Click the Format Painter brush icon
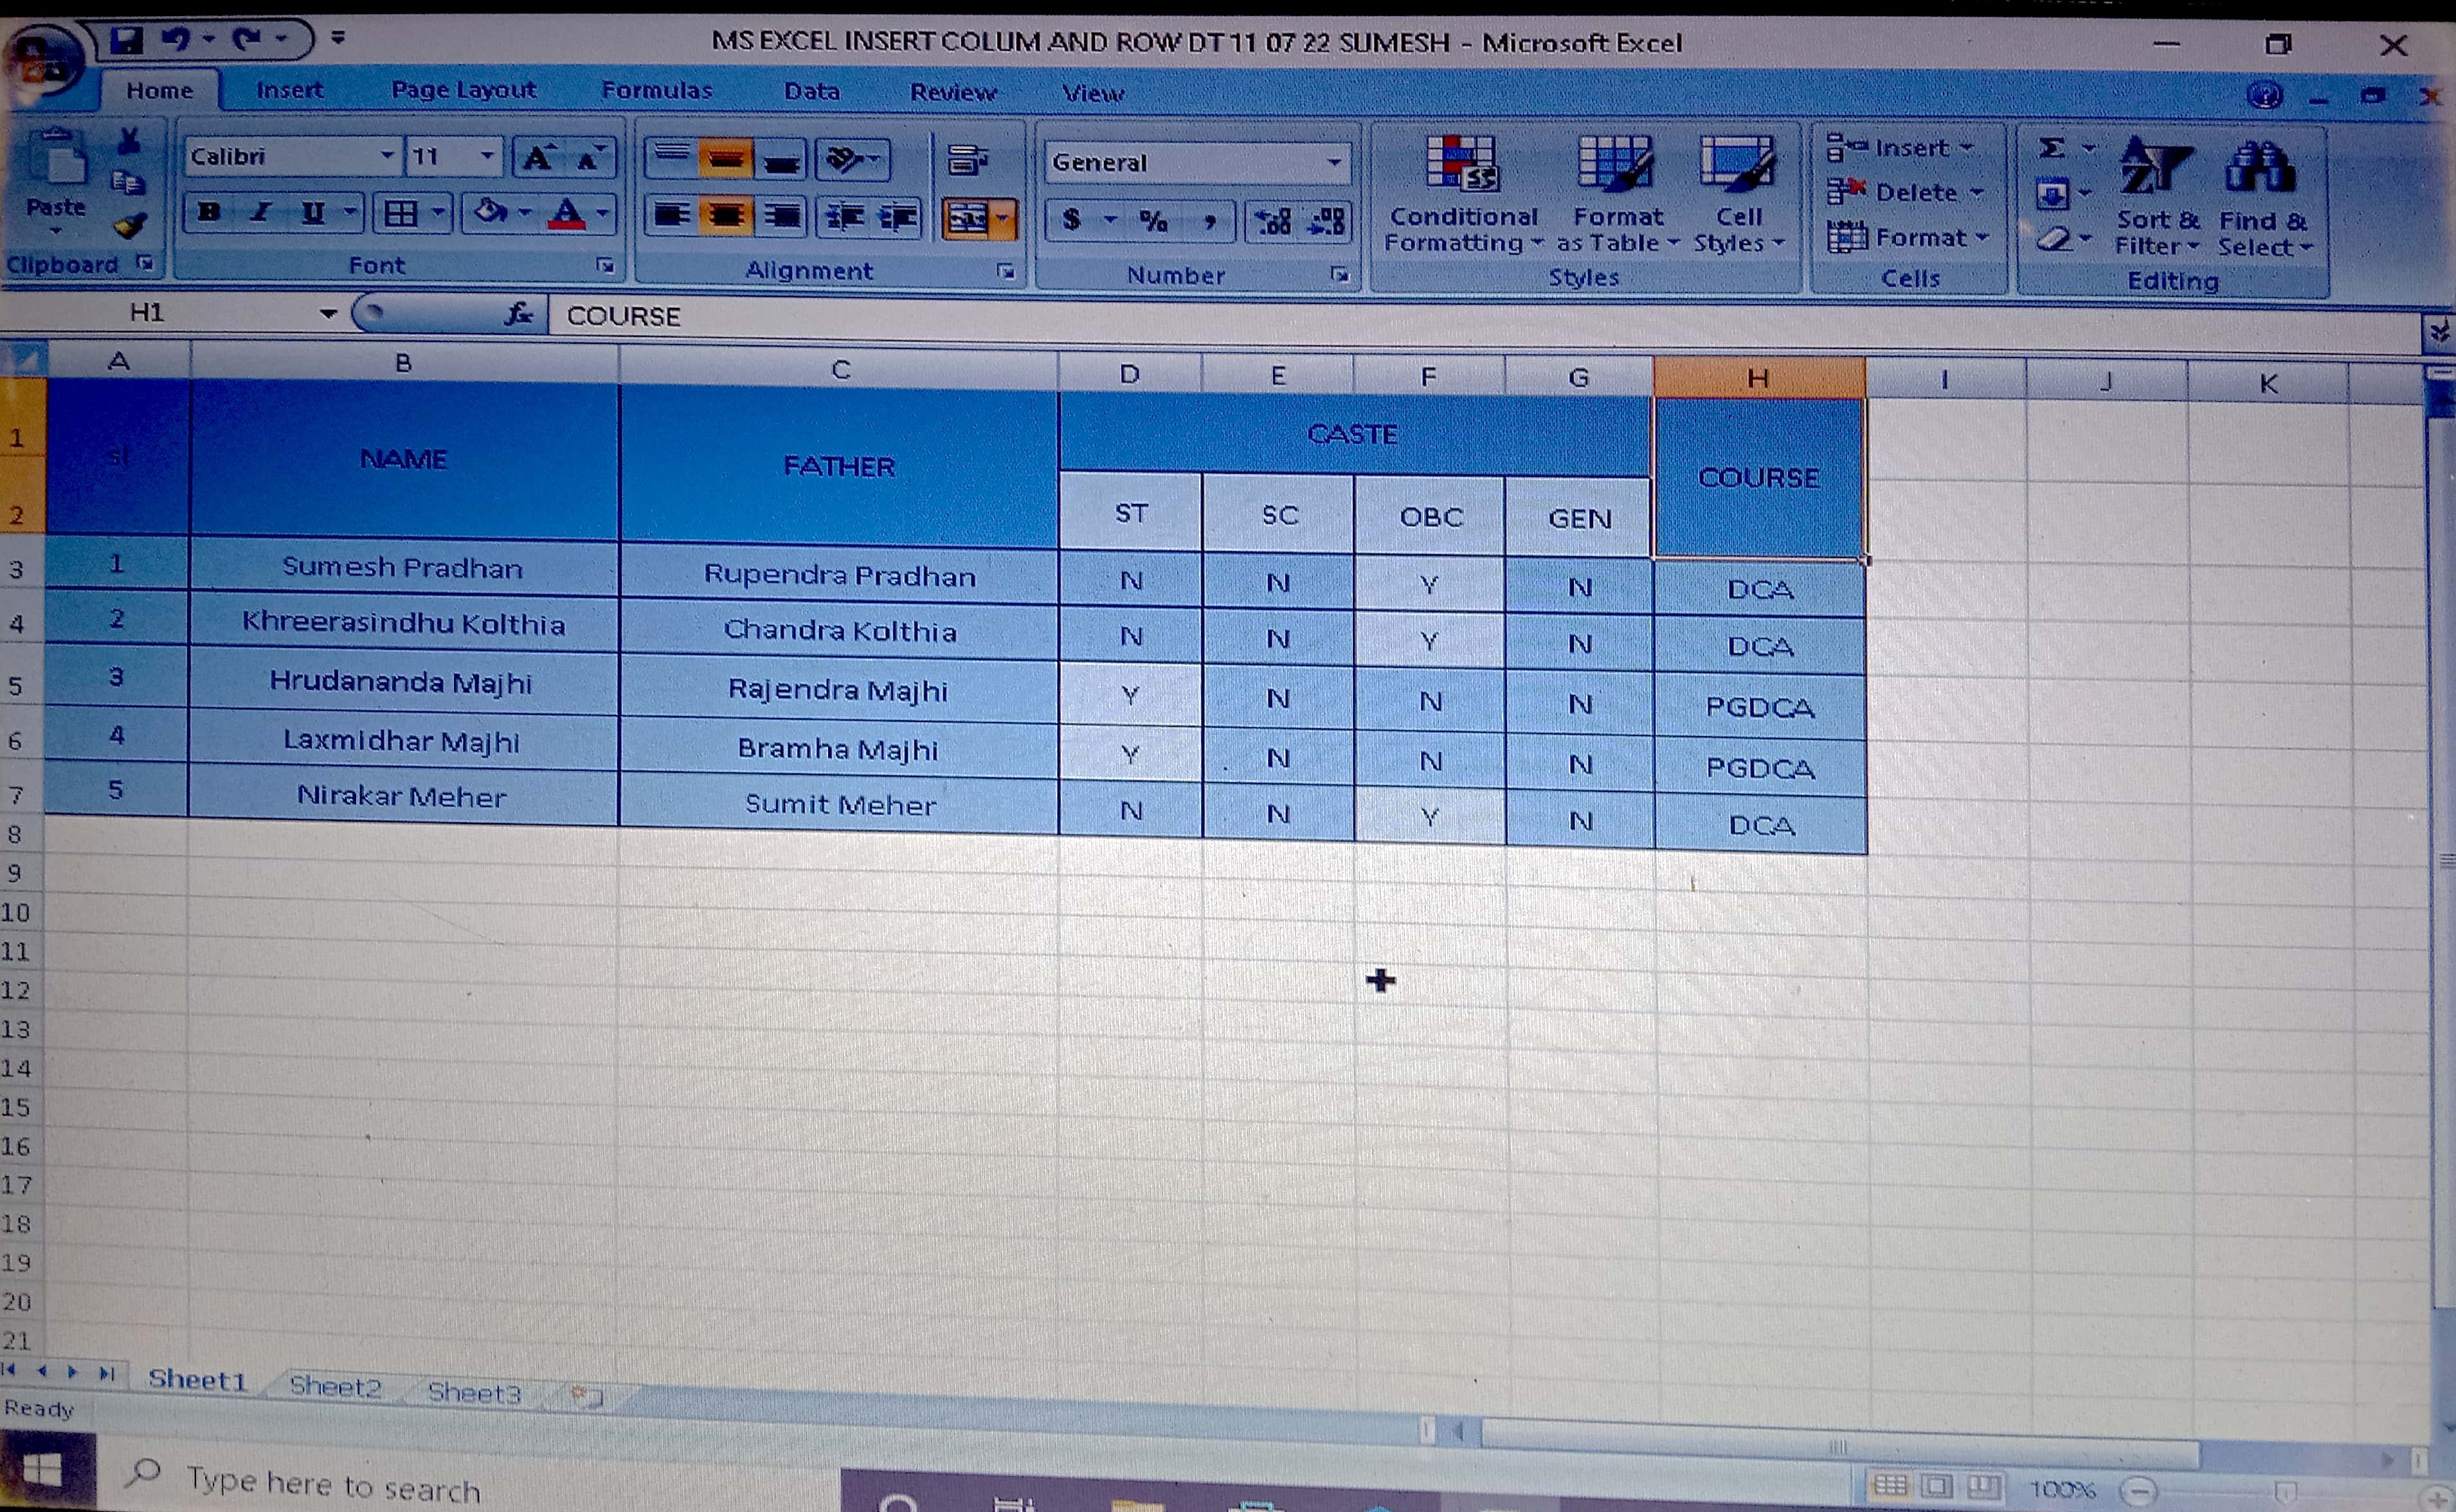 pyautogui.click(x=130, y=226)
